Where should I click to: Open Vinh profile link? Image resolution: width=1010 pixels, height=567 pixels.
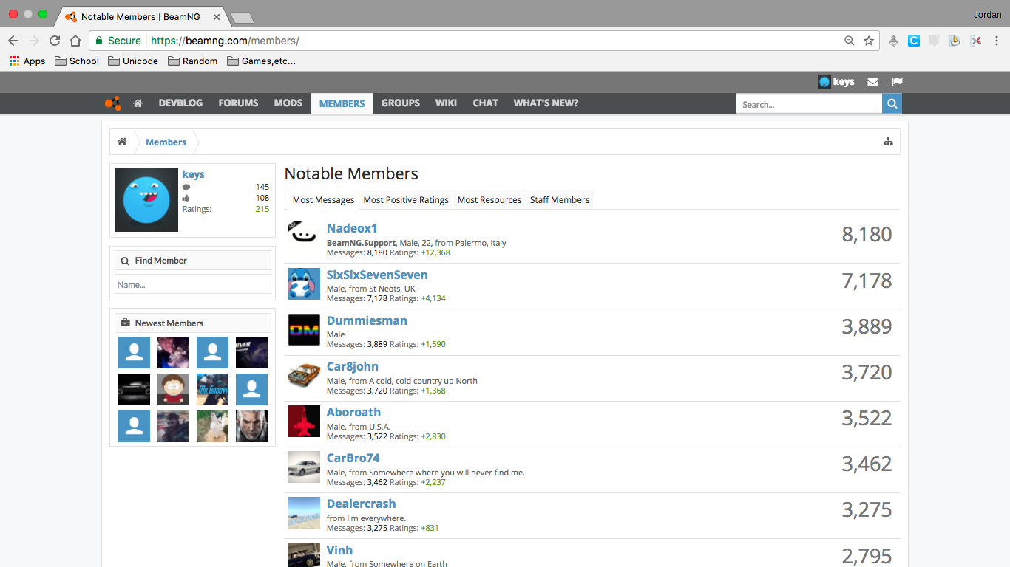click(340, 550)
